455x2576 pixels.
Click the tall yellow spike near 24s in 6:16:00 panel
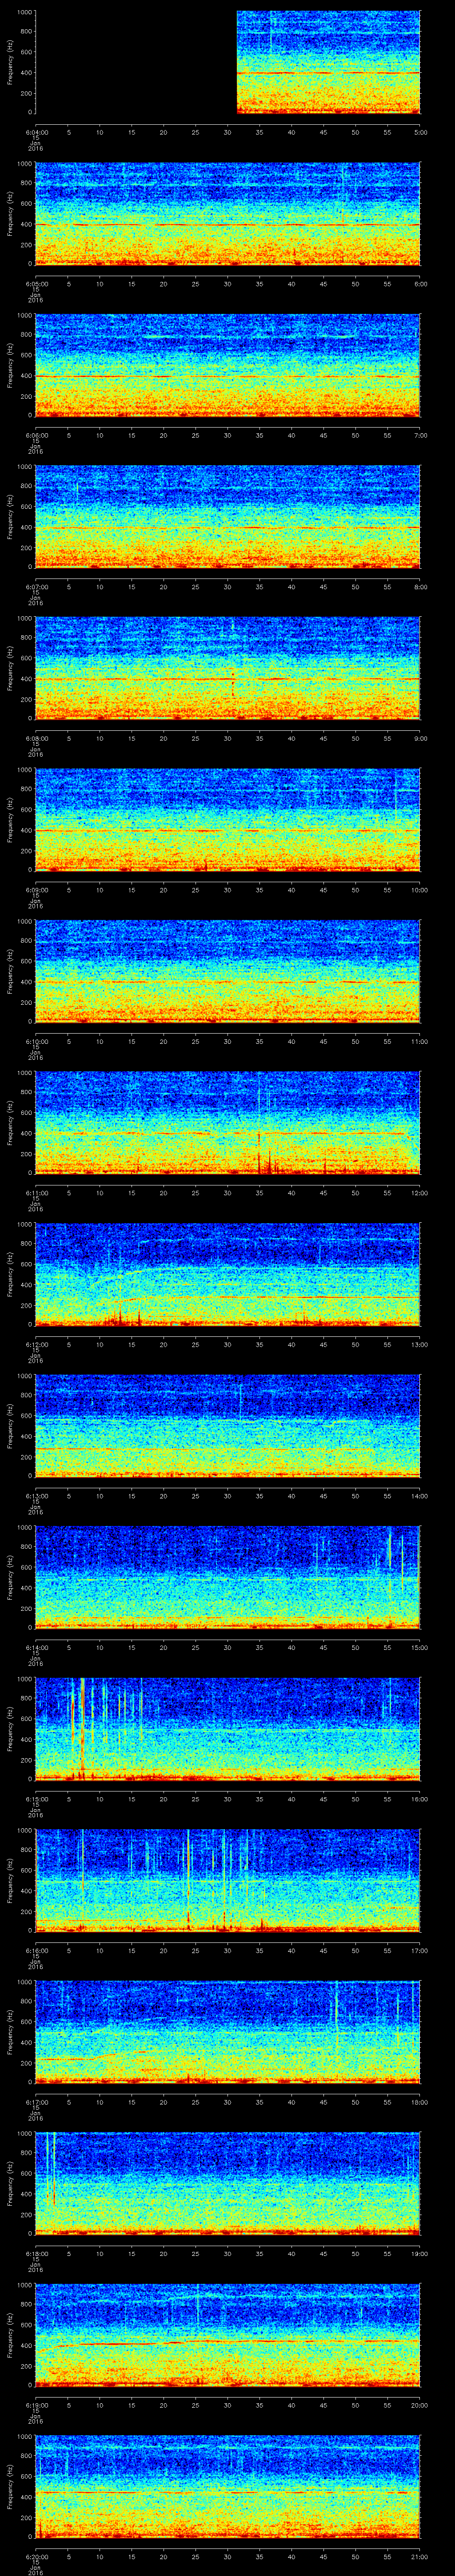189,1875
